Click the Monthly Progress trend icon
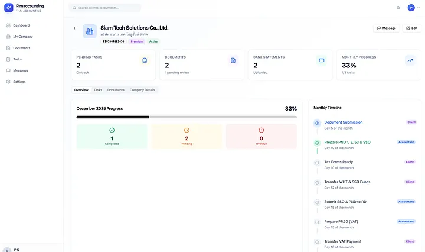 tap(410, 60)
